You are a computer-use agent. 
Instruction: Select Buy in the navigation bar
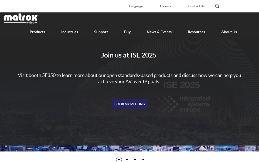point(127,32)
